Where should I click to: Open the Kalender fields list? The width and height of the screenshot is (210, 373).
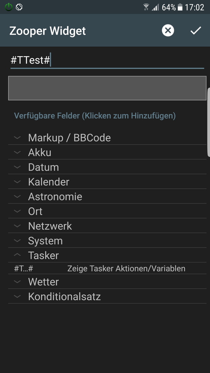point(107,182)
